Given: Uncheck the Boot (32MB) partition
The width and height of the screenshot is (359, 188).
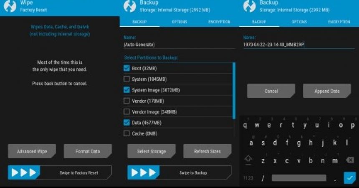Looking at the screenshot, I should (x=126, y=68).
